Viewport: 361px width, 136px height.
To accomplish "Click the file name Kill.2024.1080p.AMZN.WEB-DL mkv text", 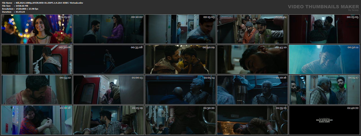I will [49, 3].
